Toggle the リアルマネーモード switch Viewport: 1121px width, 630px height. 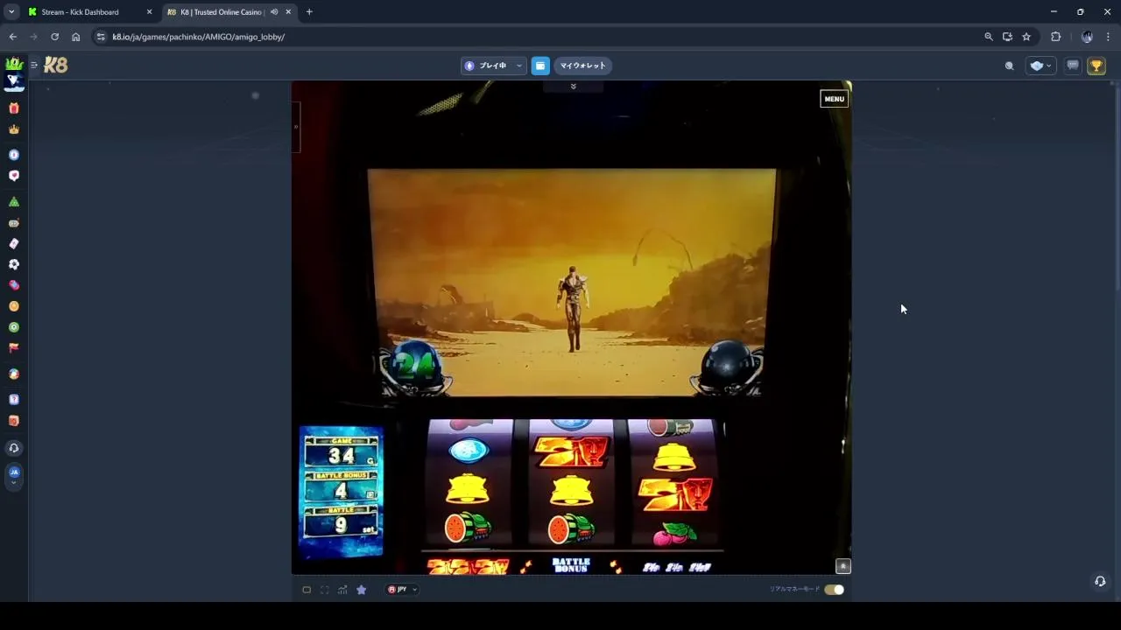click(x=834, y=590)
